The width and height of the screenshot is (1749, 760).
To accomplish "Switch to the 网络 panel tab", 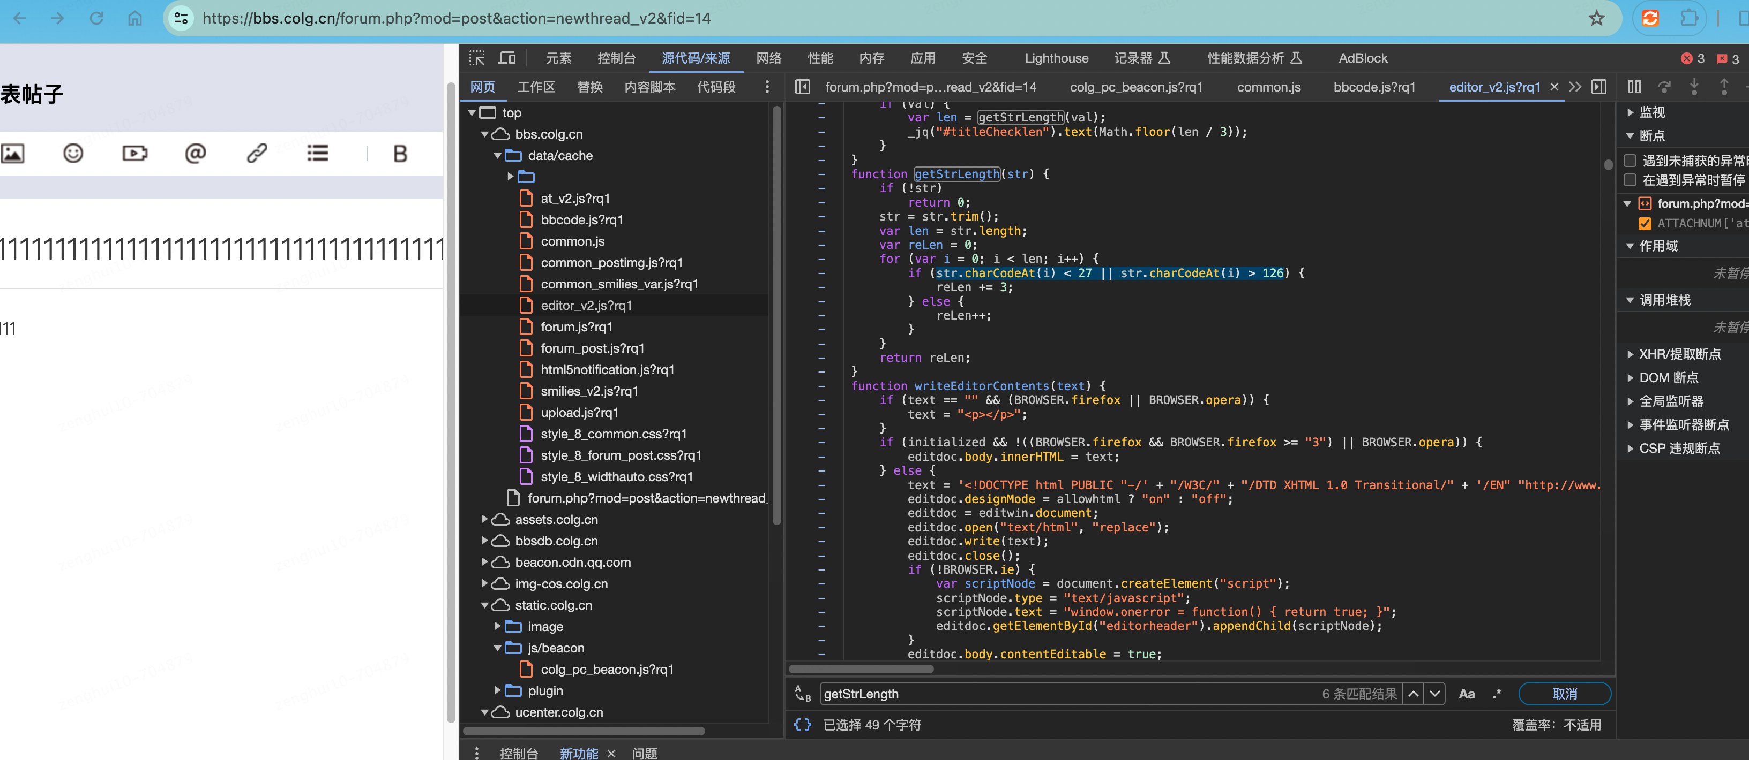I will click(768, 58).
